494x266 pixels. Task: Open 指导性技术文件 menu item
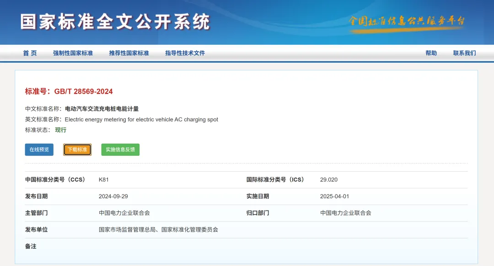pyautogui.click(x=185, y=53)
